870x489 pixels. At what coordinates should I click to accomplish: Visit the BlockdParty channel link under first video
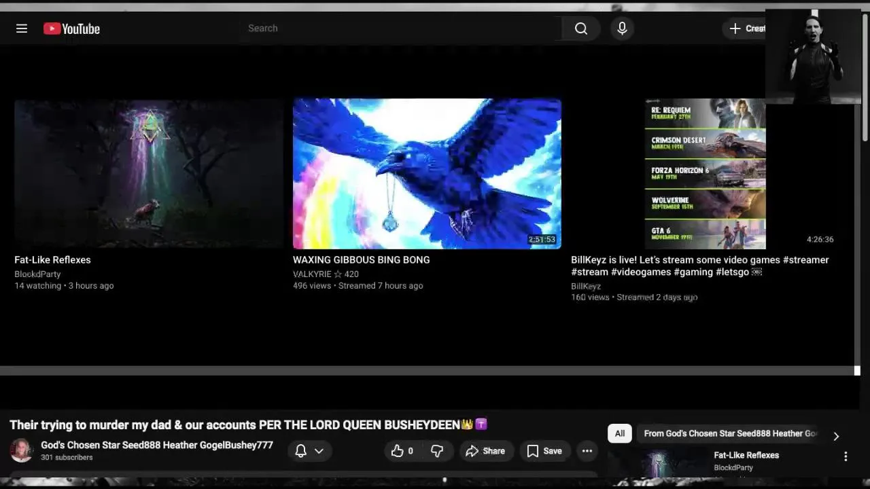tap(37, 274)
